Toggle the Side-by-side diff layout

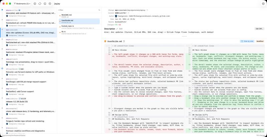tap(247, 41)
